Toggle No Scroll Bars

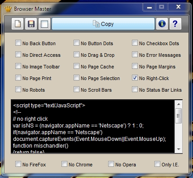coord(76,89)
